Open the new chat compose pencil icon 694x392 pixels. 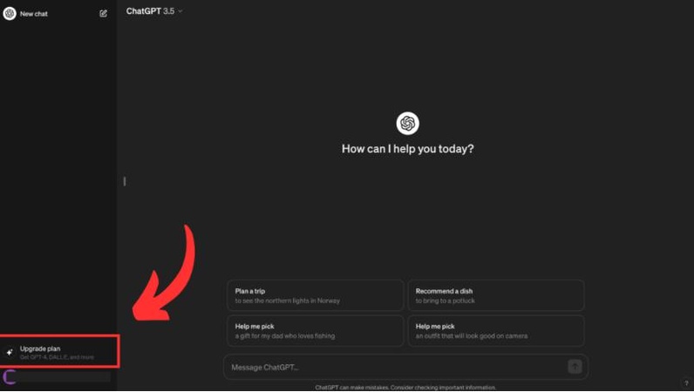coord(103,14)
